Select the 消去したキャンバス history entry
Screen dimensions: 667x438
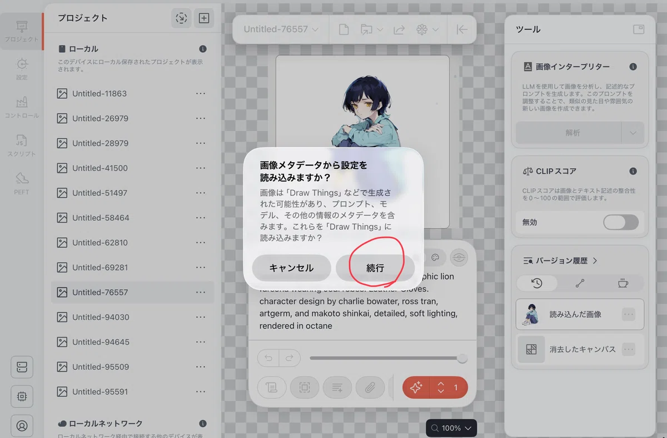click(x=580, y=349)
